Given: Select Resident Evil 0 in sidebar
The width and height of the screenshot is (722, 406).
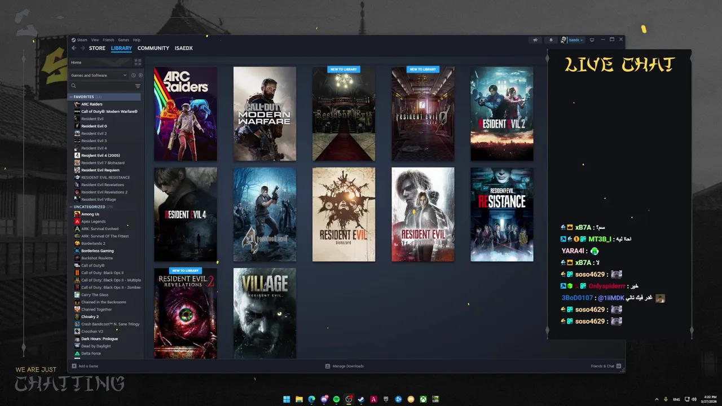Looking at the screenshot, I should pyautogui.click(x=94, y=126).
